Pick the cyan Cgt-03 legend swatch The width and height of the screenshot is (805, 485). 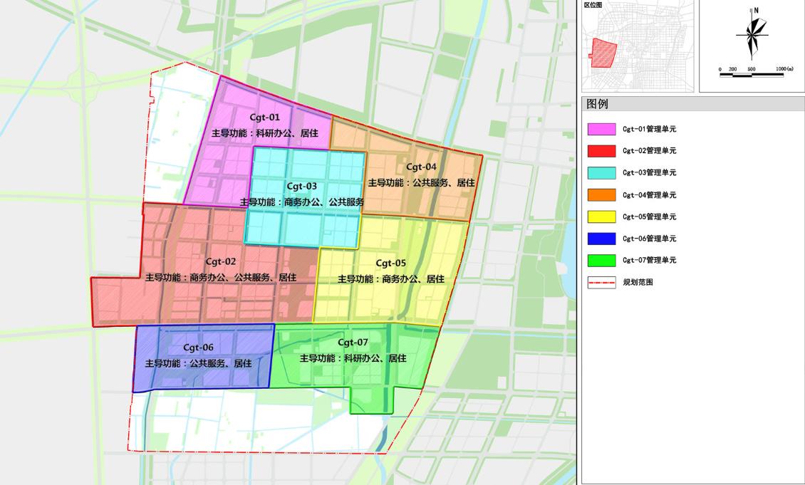point(601,173)
